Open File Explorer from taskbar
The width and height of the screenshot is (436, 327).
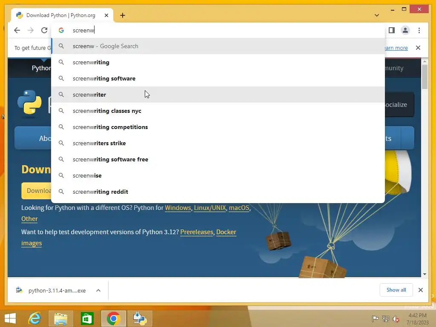click(x=60, y=318)
